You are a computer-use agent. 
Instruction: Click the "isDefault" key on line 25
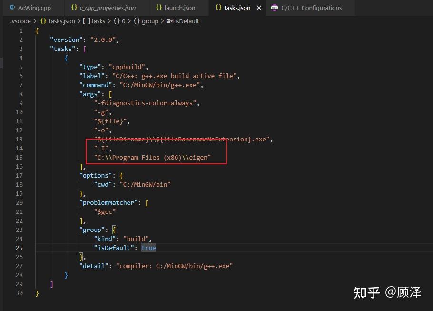click(x=114, y=248)
